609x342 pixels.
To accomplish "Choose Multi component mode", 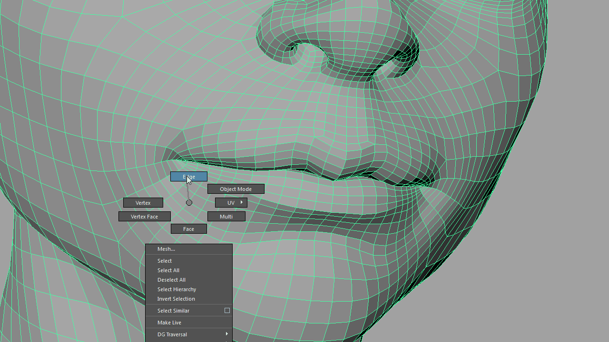I will [x=226, y=217].
